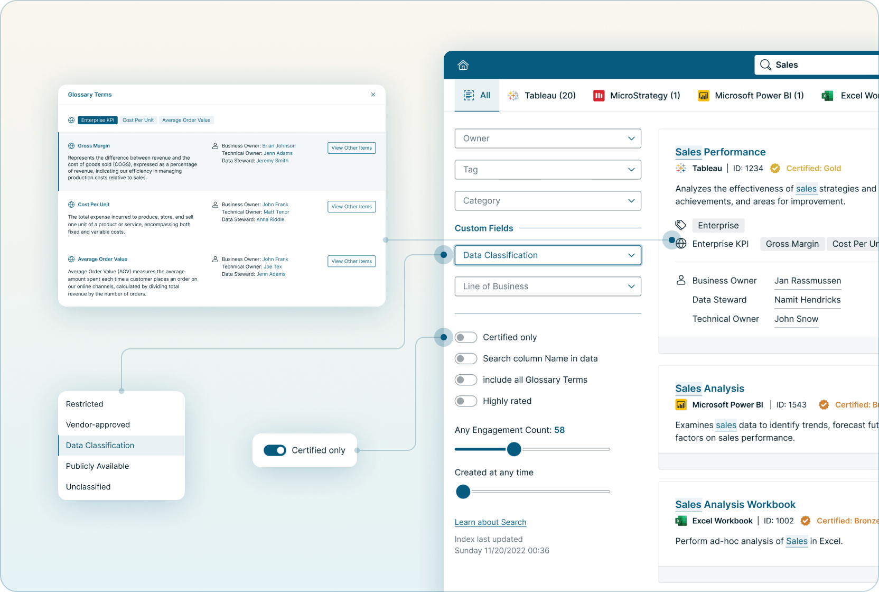The image size is (879, 592).
Task: Open the home icon in header
Action: (463, 65)
